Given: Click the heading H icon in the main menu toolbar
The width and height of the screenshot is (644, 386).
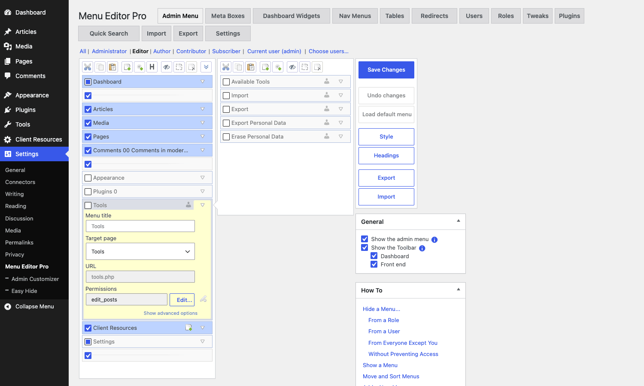Looking at the screenshot, I should (152, 67).
